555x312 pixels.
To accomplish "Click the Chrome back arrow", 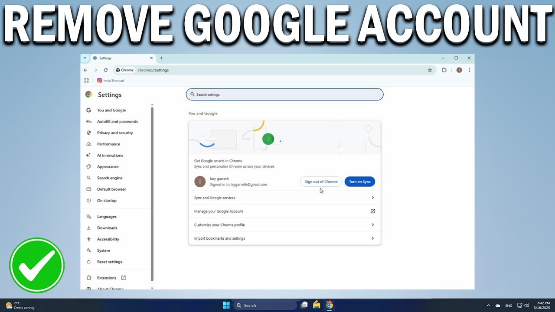I will click(x=85, y=70).
